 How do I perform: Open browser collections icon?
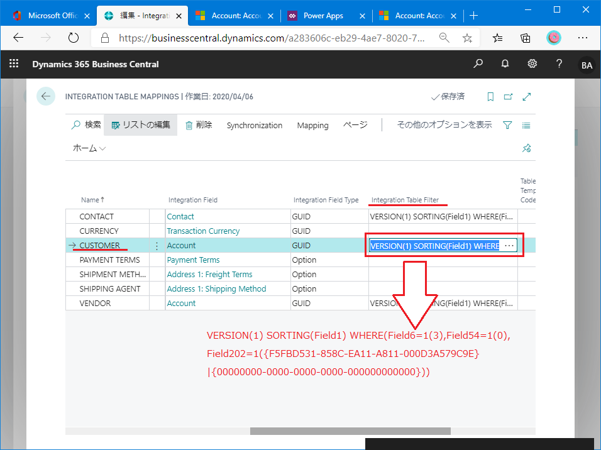coord(525,38)
